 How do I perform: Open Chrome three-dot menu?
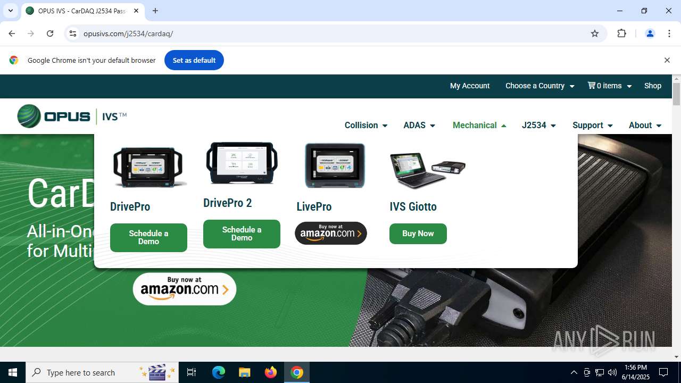pyautogui.click(x=669, y=34)
